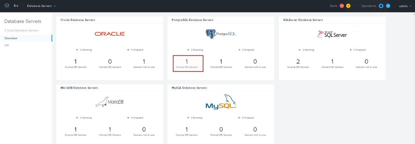Open PostgreSQL Cloned DB Servers count
Screen dimensions: 415x144
coord(221,64)
